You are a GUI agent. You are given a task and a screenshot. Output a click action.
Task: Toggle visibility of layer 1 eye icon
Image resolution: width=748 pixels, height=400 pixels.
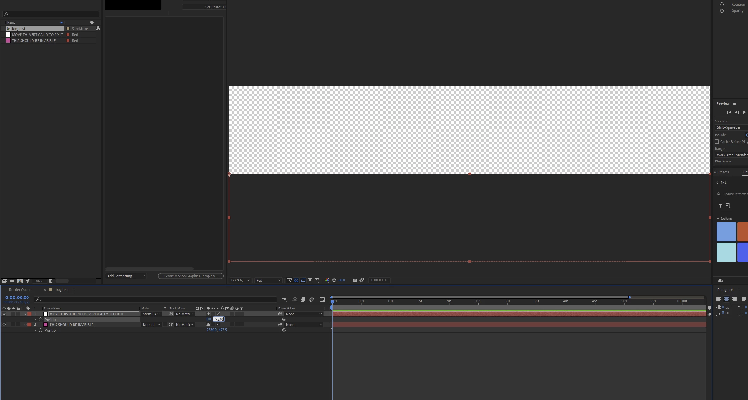(x=4, y=314)
